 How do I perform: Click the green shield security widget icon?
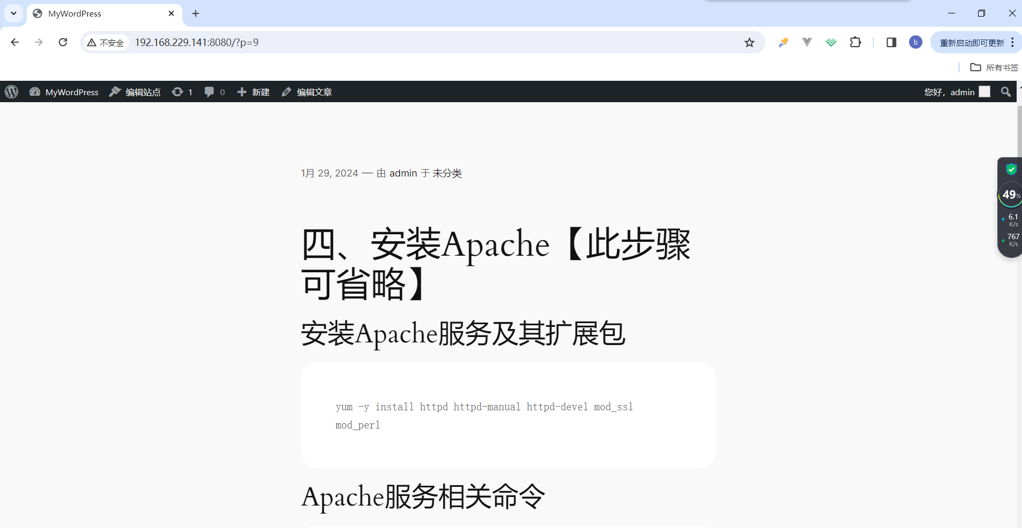pos(1011,170)
